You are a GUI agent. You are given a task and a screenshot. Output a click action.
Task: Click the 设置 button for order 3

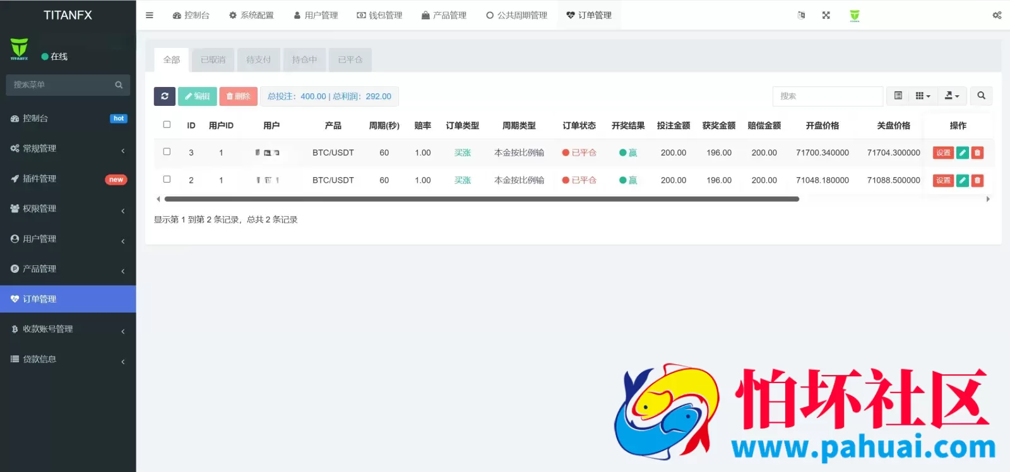coord(943,153)
